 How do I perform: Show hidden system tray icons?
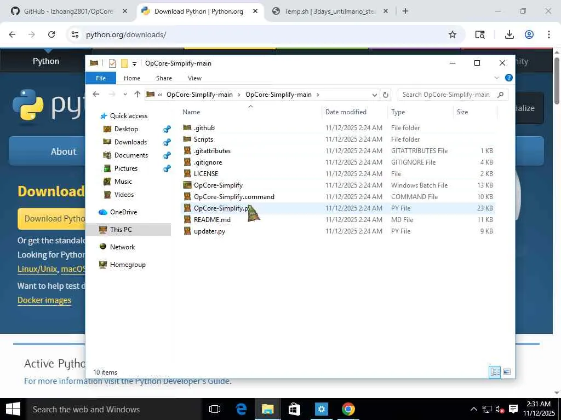(473, 409)
